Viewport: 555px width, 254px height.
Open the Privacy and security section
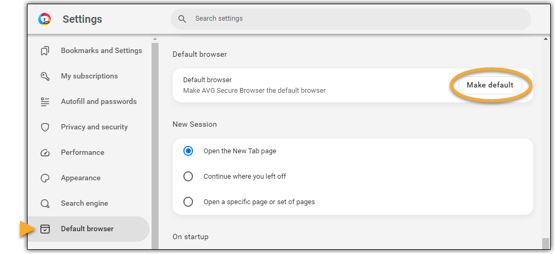tap(94, 127)
